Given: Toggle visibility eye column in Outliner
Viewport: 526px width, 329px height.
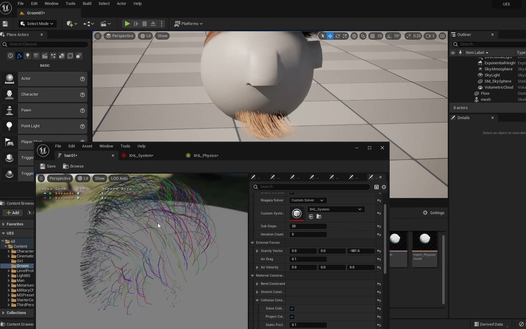Looking at the screenshot, I should [x=453, y=53].
